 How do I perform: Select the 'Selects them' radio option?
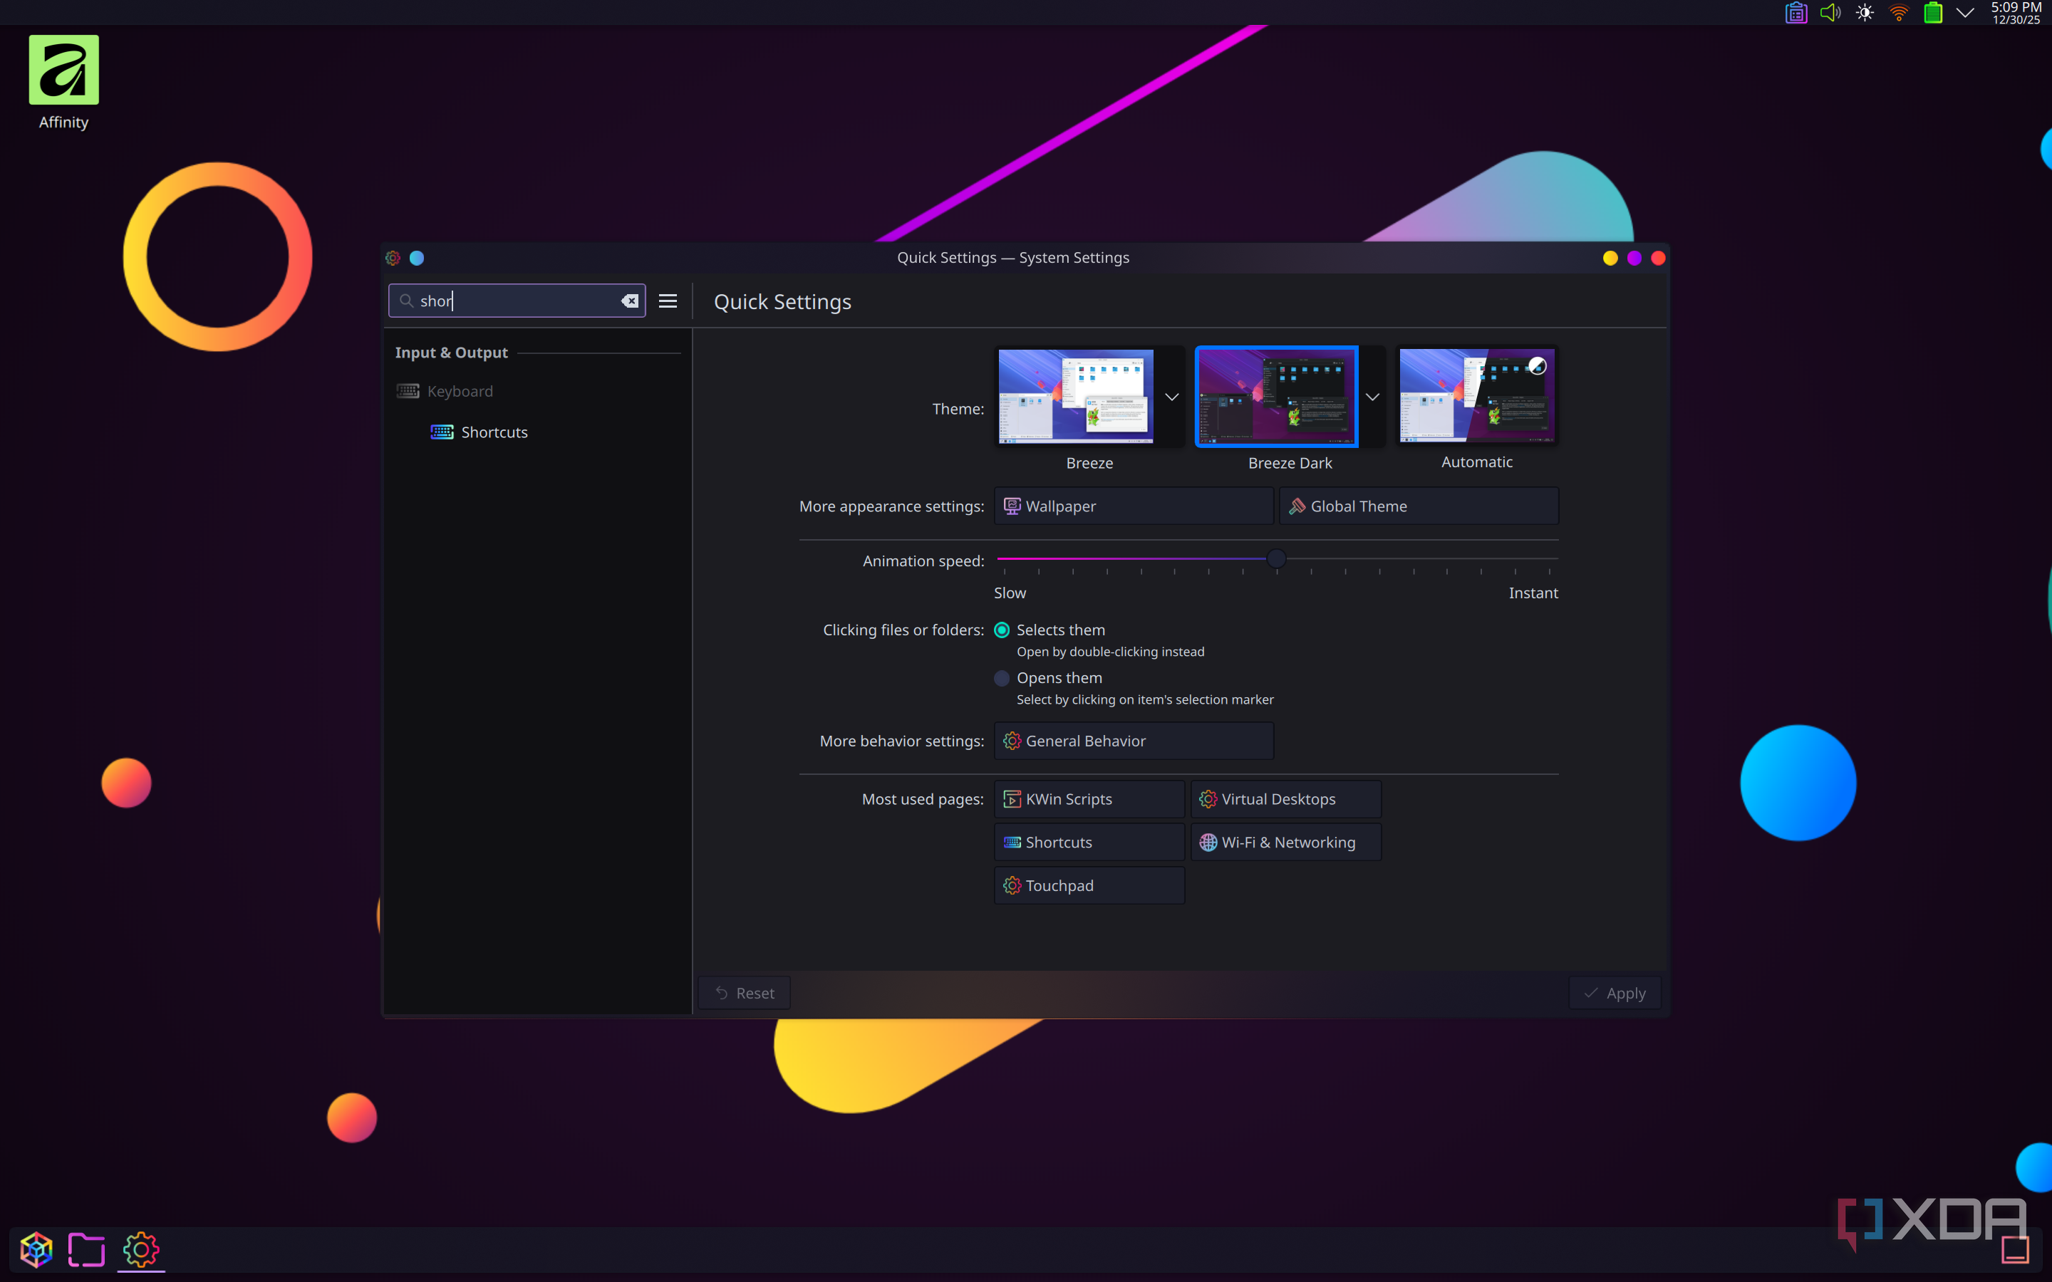(1001, 630)
